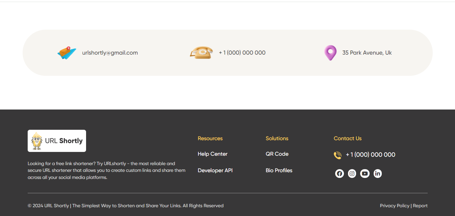Open the Instagram social icon
This screenshot has height=216, width=455.
click(352, 174)
